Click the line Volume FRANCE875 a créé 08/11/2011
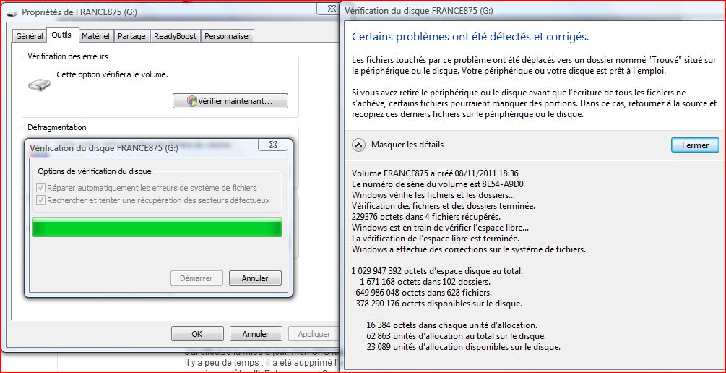 (435, 173)
